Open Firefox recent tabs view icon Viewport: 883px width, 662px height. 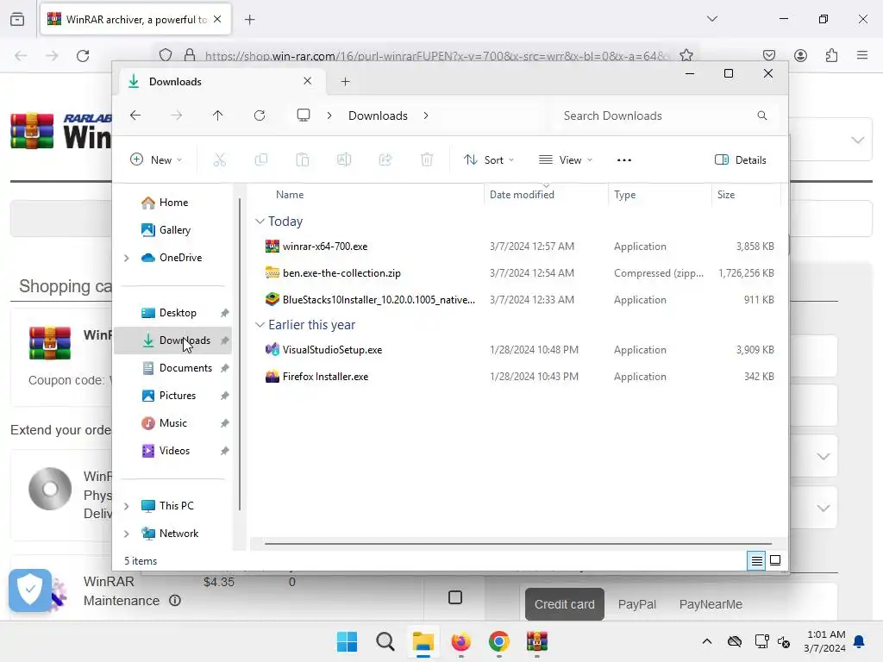click(x=17, y=19)
